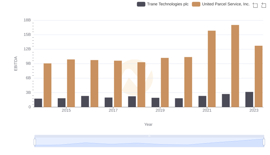Toggle United Parcel Service, Inc. legend entry
This screenshot has width=270, height=155.
[x=221, y=4]
